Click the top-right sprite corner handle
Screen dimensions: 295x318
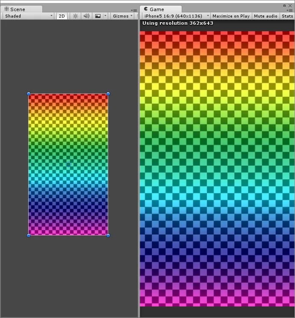(108, 94)
